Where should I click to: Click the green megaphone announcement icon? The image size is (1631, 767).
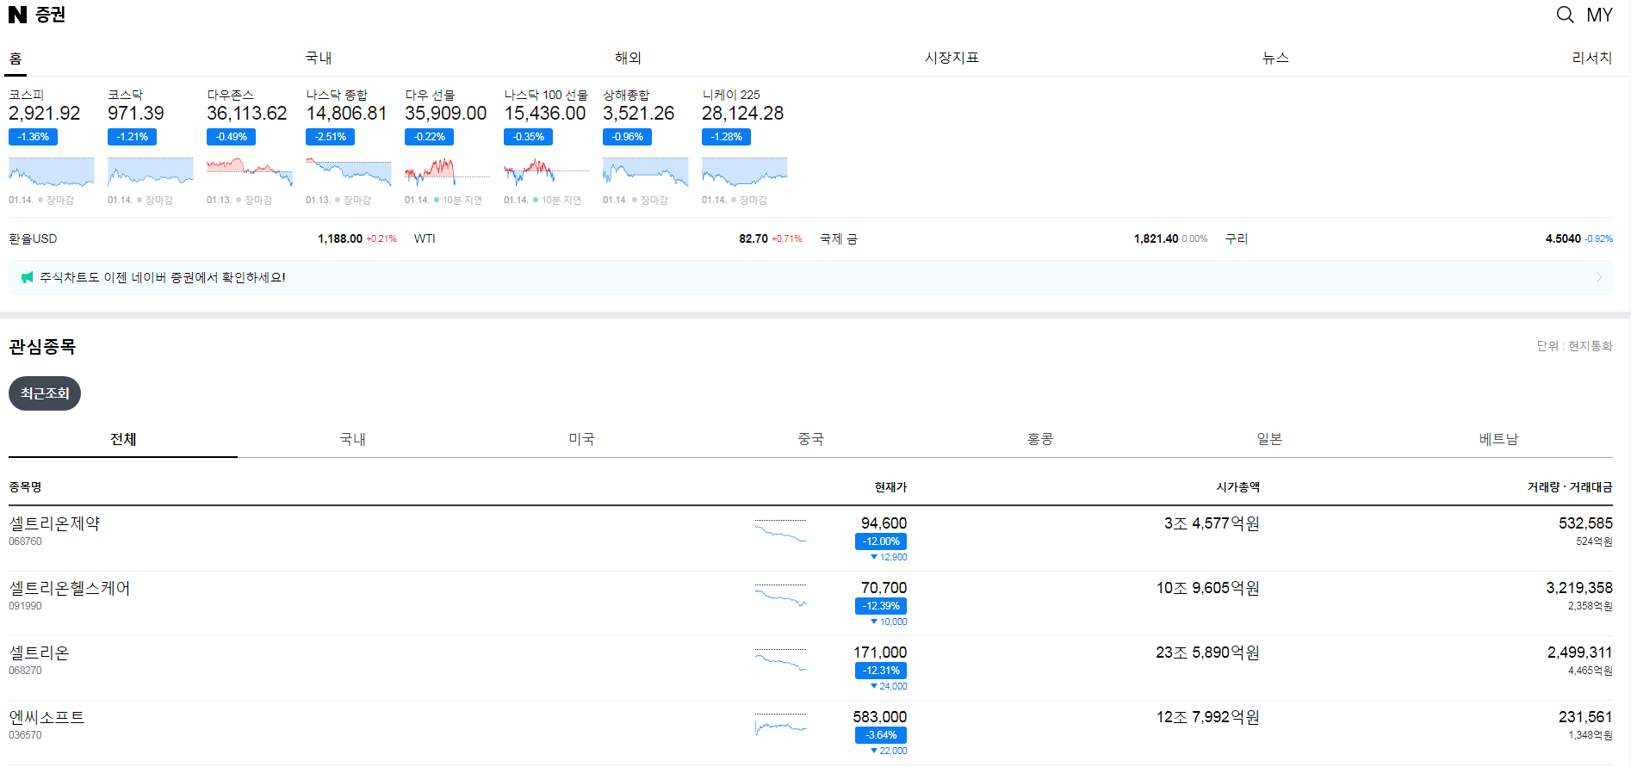coord(27,277)
